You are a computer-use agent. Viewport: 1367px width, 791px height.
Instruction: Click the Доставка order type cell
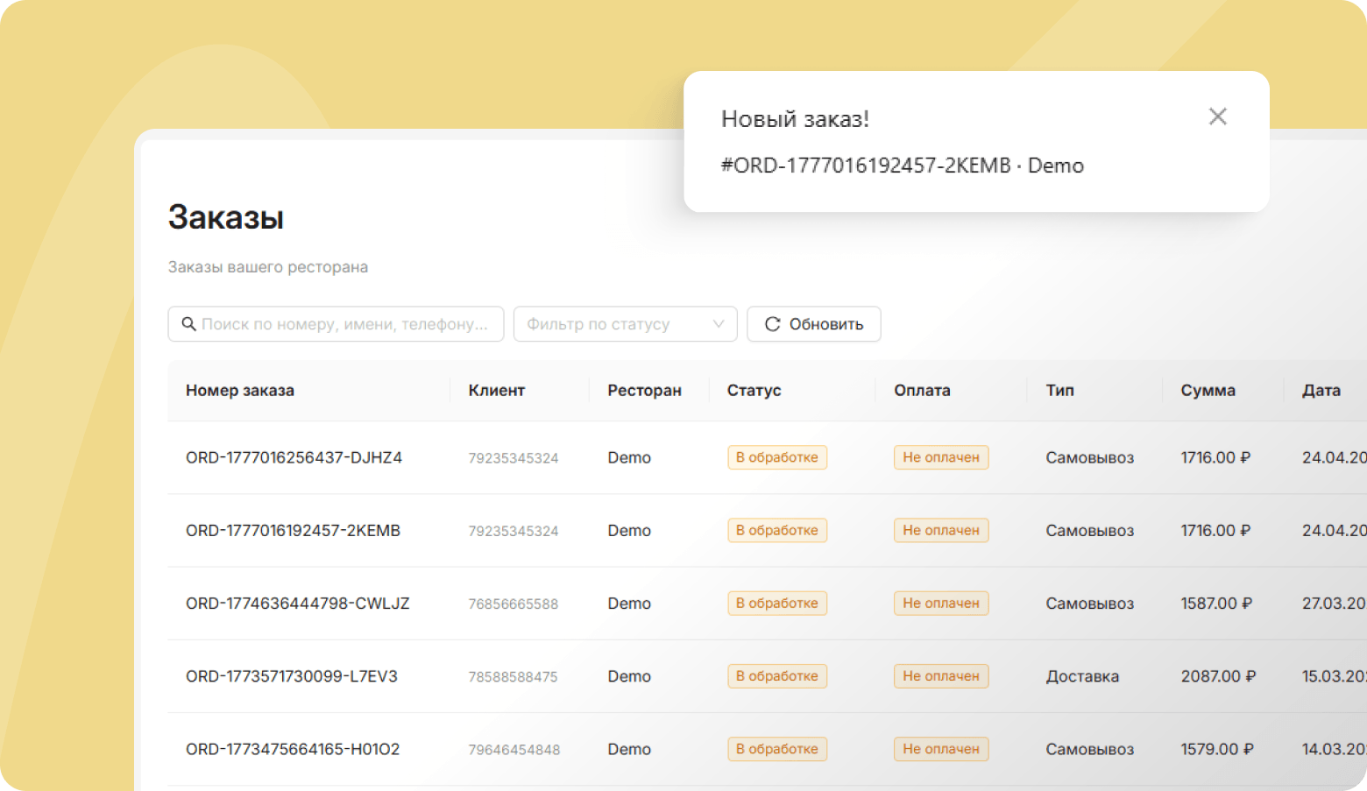tap(1082, 676)
